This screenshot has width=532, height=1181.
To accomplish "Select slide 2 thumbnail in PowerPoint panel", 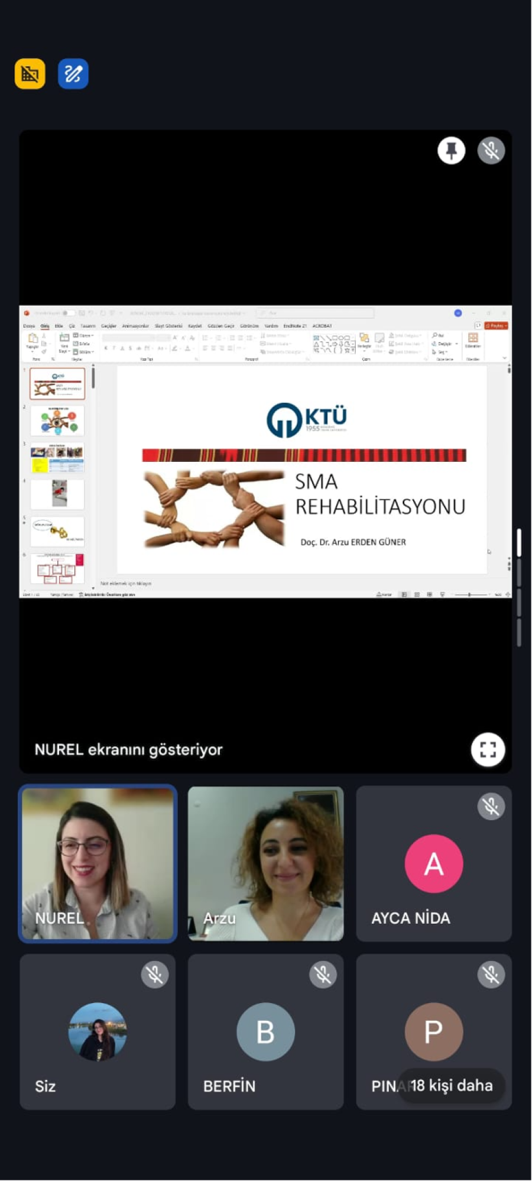I will point(57,420).
